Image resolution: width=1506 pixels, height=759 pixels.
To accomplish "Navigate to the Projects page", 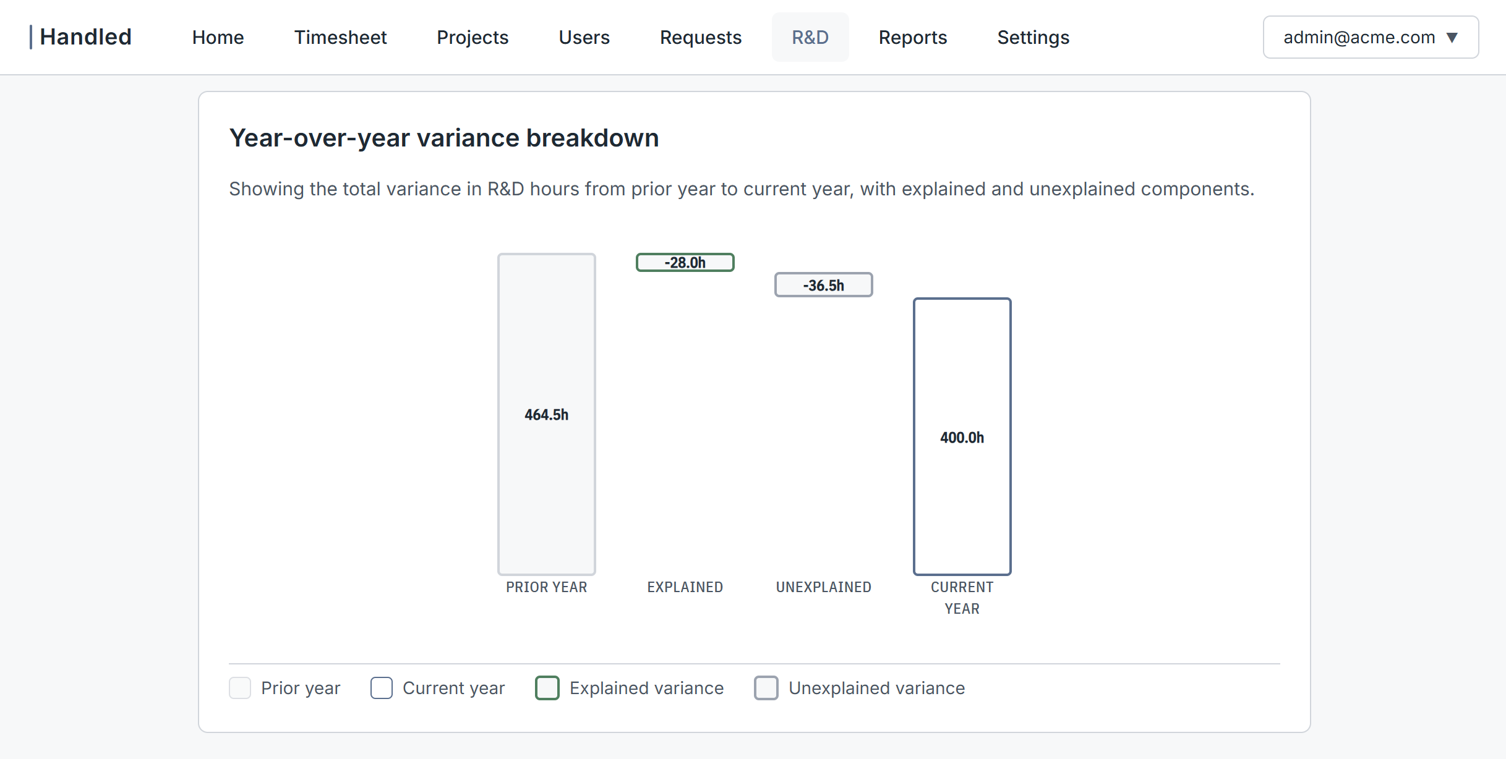I will click(473, 37).
